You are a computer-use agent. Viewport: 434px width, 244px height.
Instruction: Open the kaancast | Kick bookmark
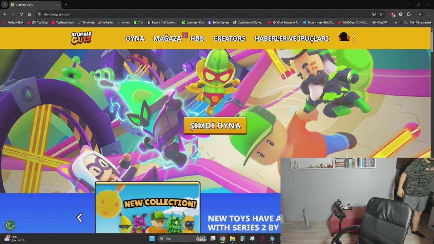pos(193,23)
